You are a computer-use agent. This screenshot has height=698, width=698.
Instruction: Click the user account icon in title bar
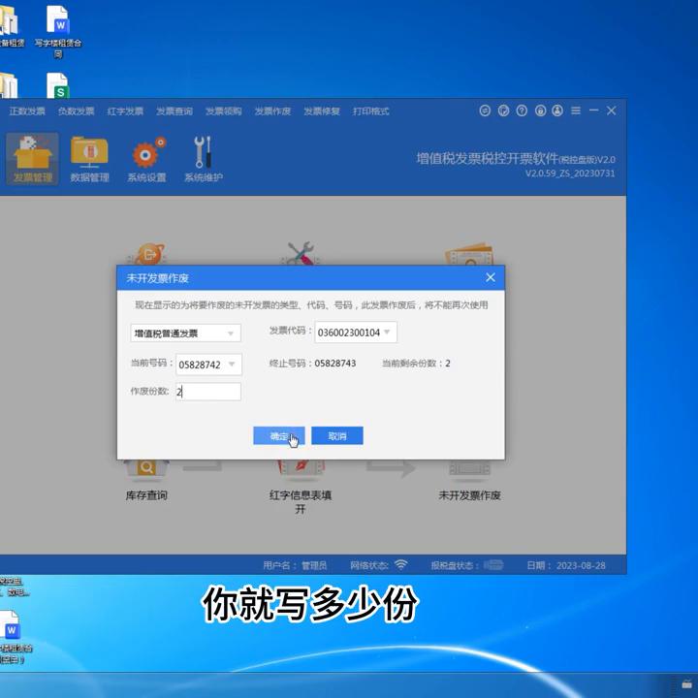pyautogui.click(x=557, y=111)
